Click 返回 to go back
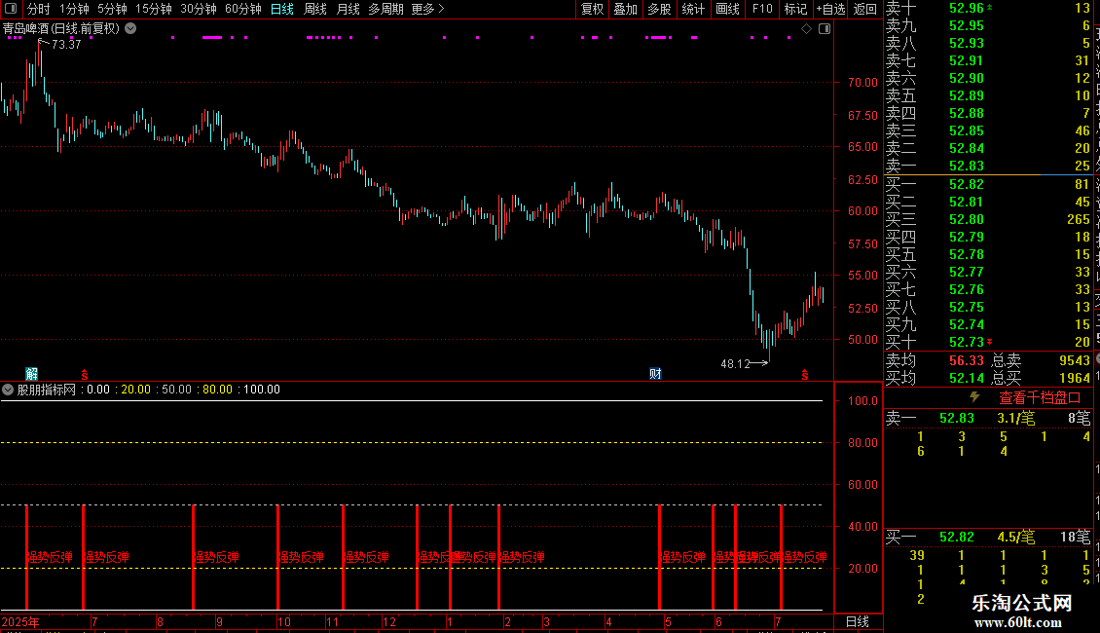 coord(865,9)
